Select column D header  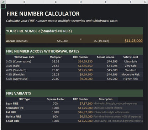(x=80, y=2)
